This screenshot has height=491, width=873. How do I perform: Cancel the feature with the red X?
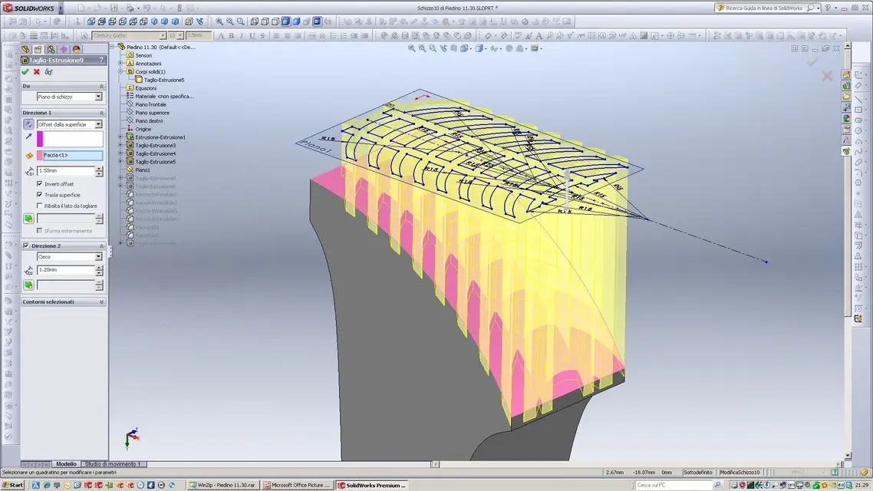[x=37, y=72]
